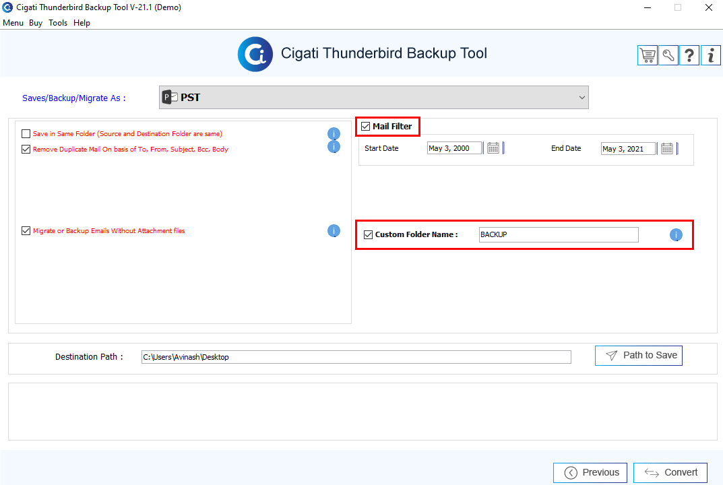Open the Tools menu
Image resolution: width=723 pixels, height=485 pixels.
(58, 23)
